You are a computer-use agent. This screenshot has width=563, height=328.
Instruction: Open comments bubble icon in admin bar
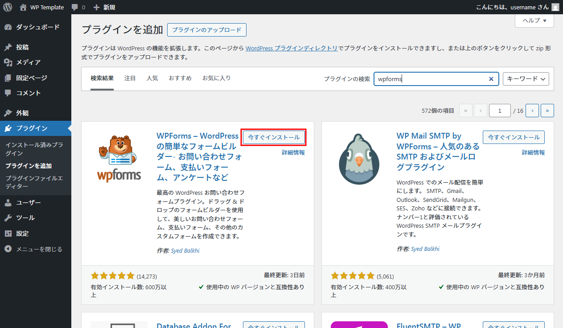click(75, 8)
